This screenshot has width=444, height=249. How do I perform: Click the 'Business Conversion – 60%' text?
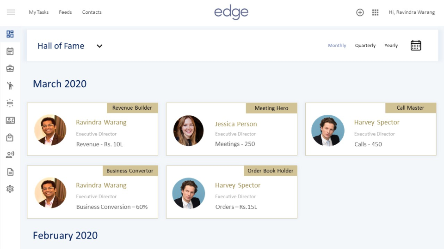pos(112,207)
